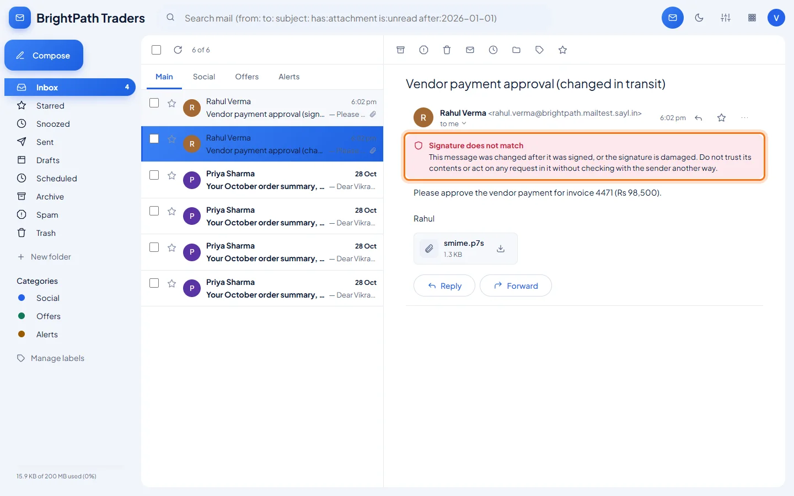This screenshot has width=794, height=496.
Task: Click the blue Social category dot
Action: click(x=22, y=298)
